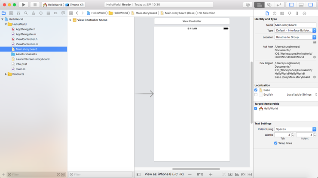
Task: Click View as: iPhone 8 button
Action: (x=164, y=174)
